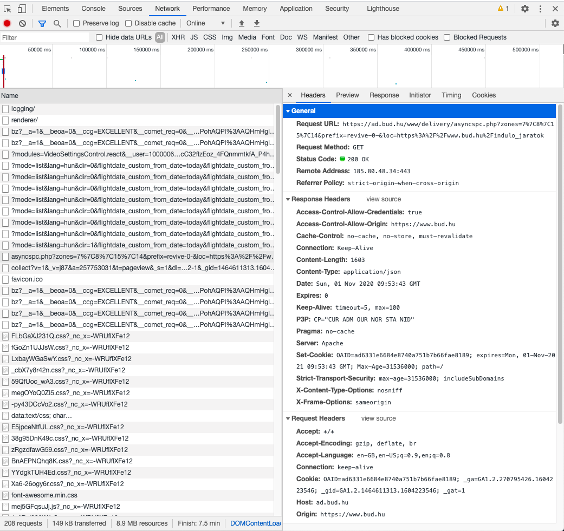Focus the Filter text field
The height and width of the screenshot is (531, 564).
[x=44, y=38]
